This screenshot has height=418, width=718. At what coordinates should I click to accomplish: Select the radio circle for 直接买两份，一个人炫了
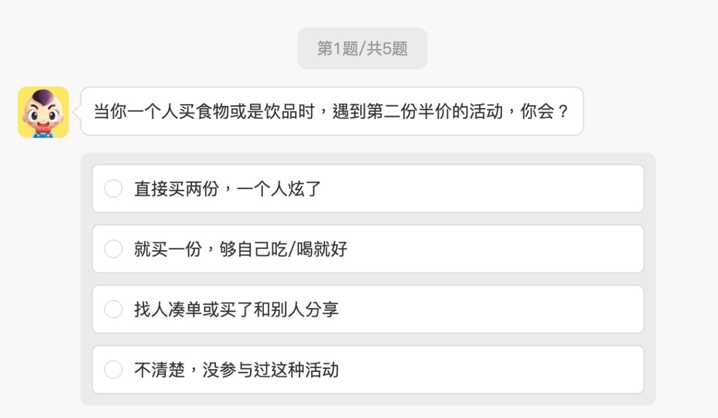(113, 189)
